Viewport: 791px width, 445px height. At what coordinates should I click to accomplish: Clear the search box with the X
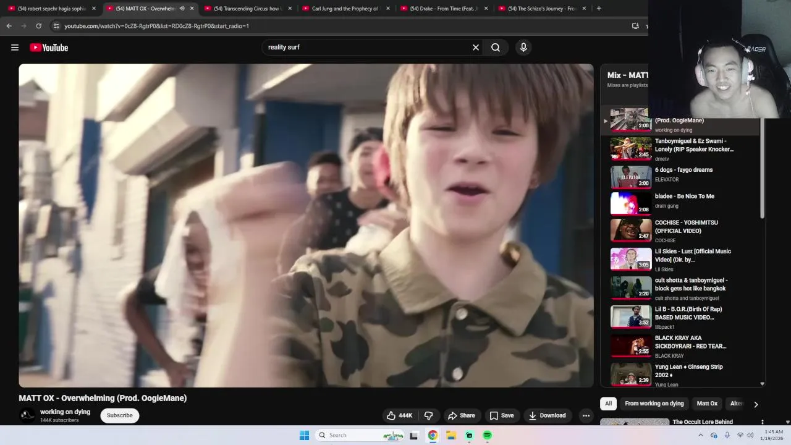(476, 48)
